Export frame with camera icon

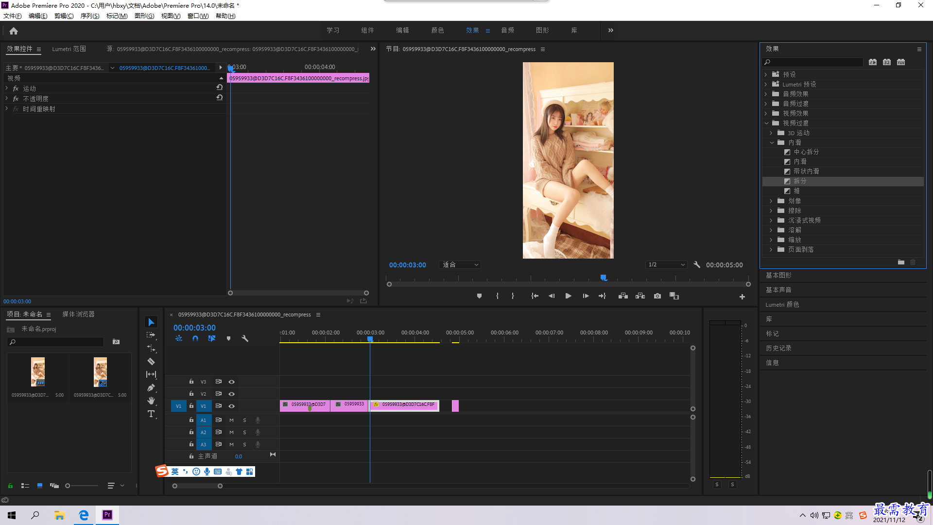657,296
